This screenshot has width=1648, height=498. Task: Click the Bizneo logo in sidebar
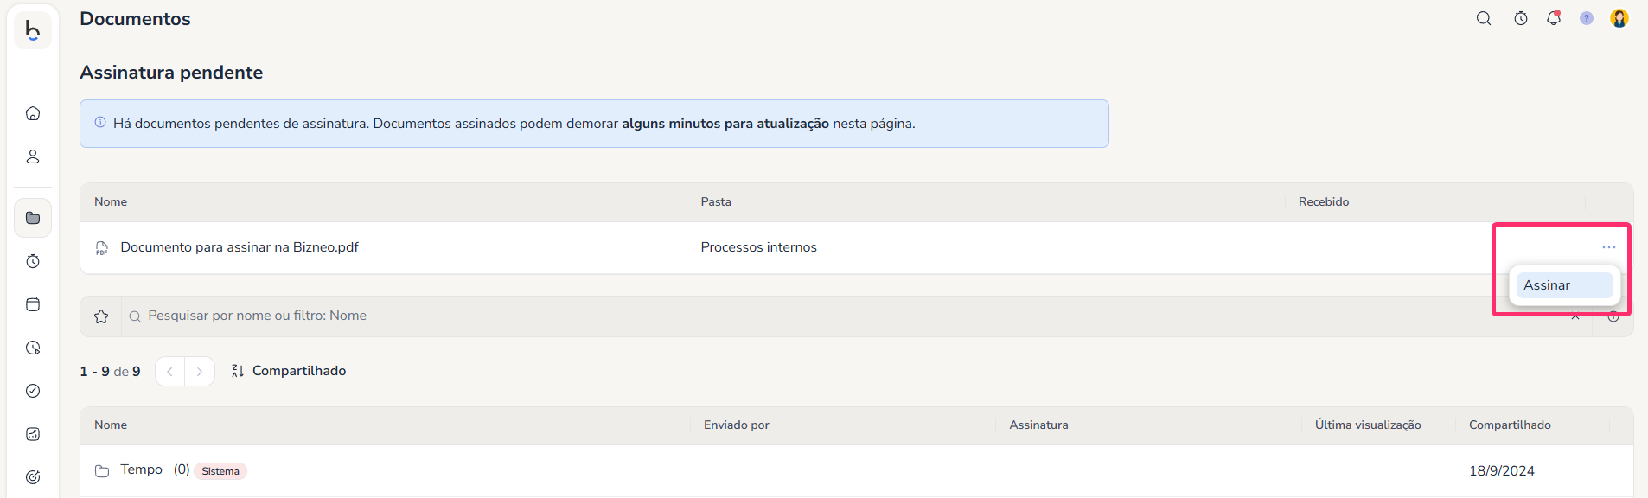click(x=33, y=30)
